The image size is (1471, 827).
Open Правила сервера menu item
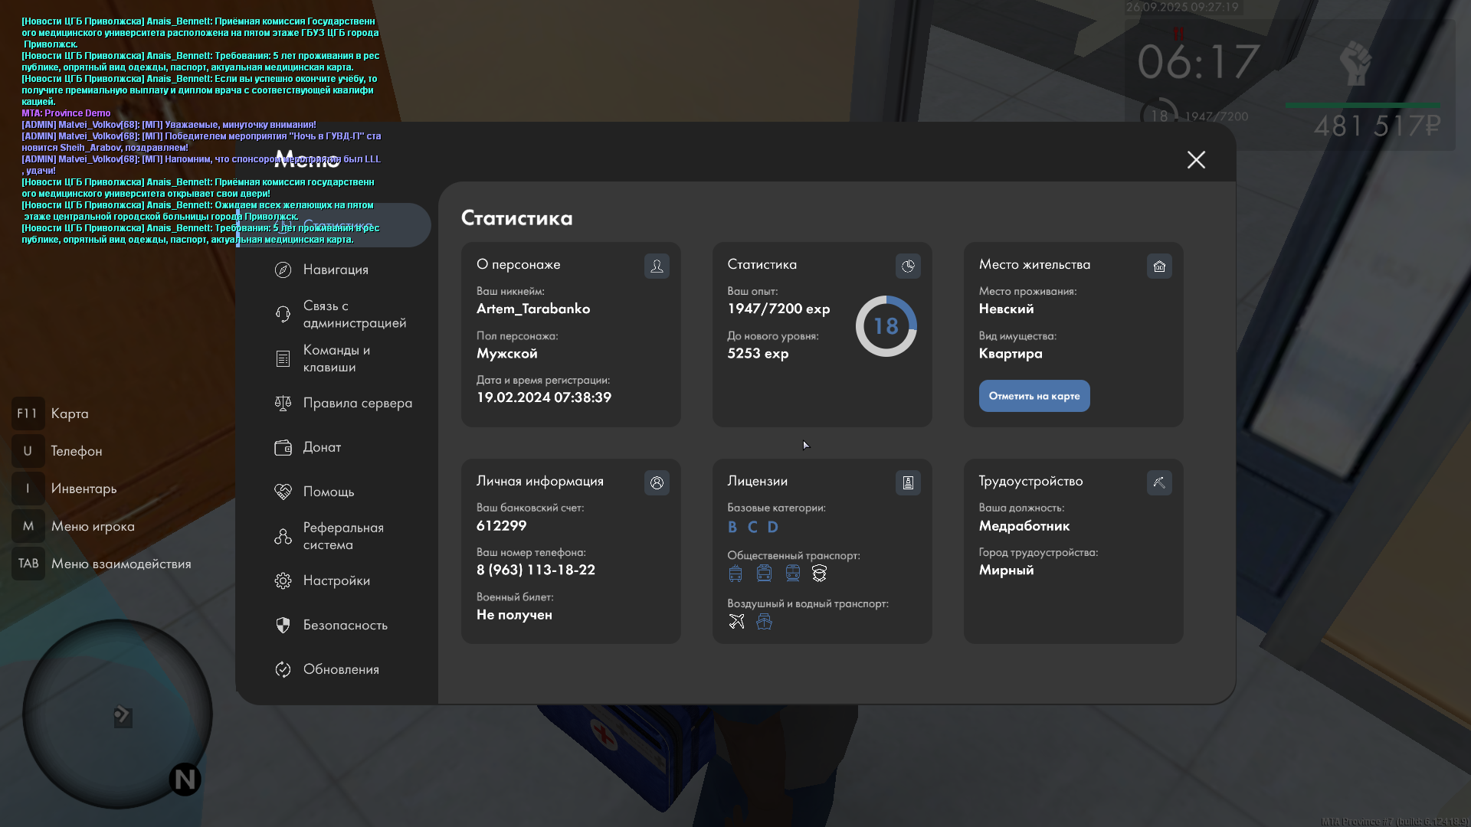coord(356,403)
